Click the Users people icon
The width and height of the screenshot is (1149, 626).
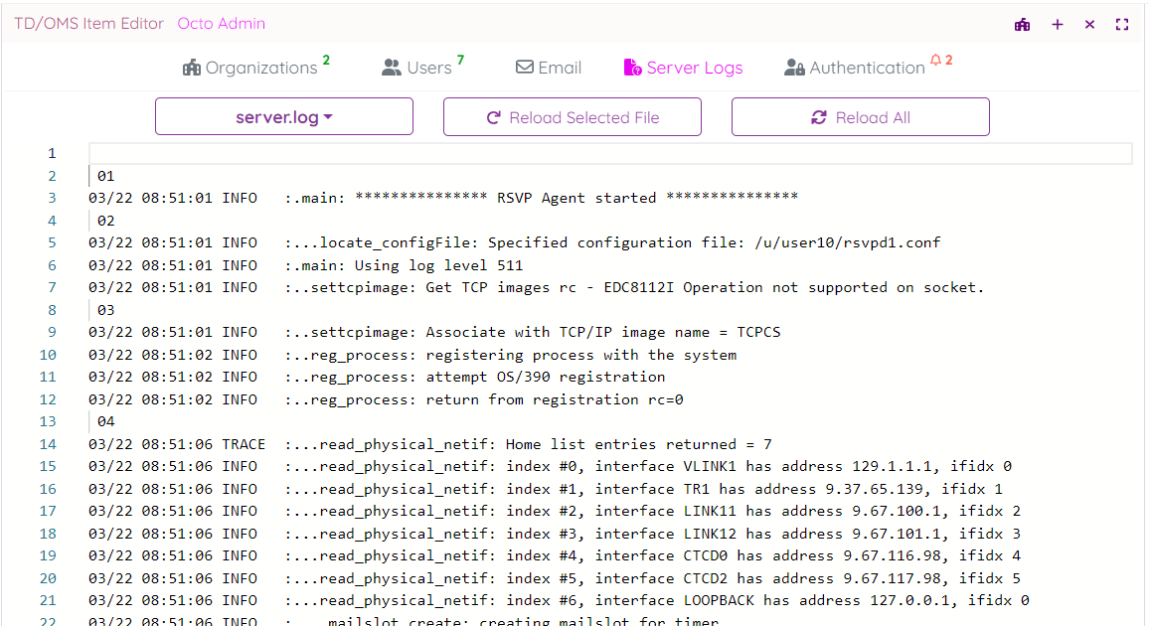point(392,68)
